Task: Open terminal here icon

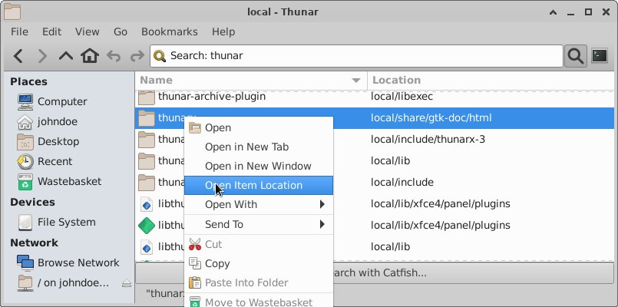Action: tap(600, 56)
